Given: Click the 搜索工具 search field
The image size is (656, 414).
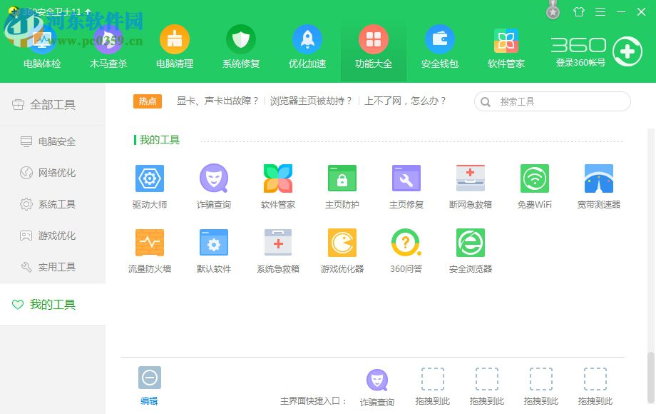Looking at the screenshot, I should (x=556, y=101).
